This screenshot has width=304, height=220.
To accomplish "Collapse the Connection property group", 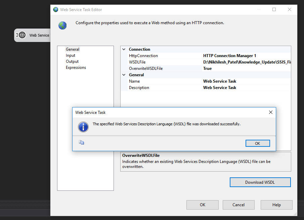I will coord(124,49).
